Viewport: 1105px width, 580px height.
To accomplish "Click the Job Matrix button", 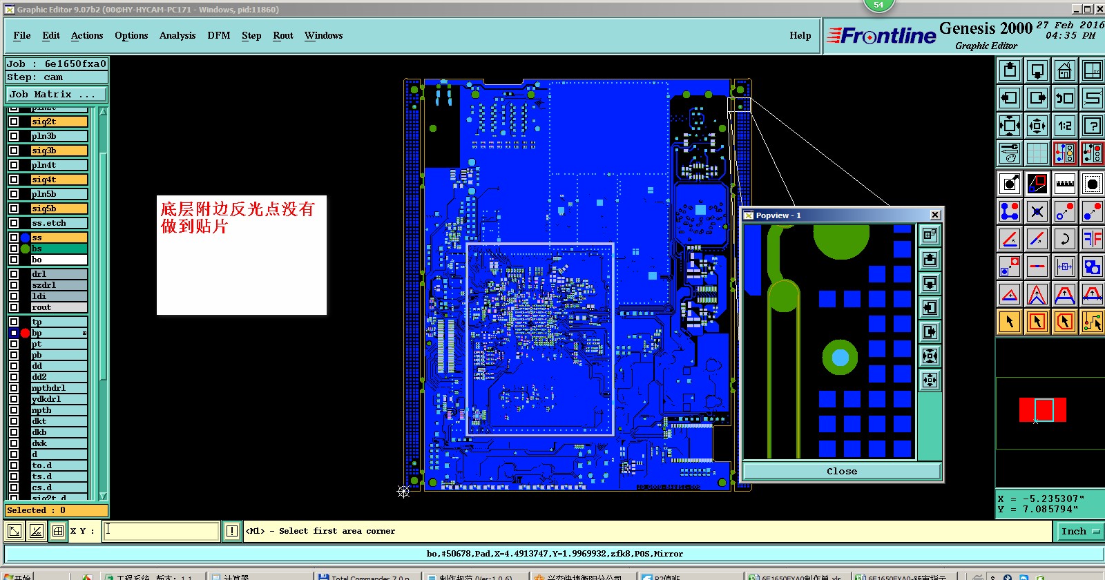I will click(57, 95).
